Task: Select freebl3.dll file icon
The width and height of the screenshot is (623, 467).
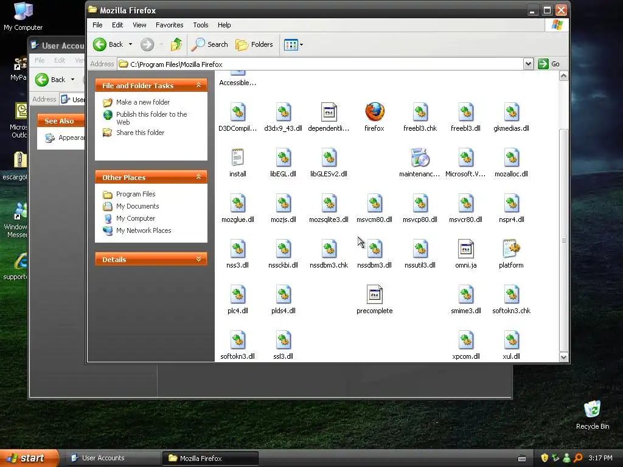Action: pos(465,112)
